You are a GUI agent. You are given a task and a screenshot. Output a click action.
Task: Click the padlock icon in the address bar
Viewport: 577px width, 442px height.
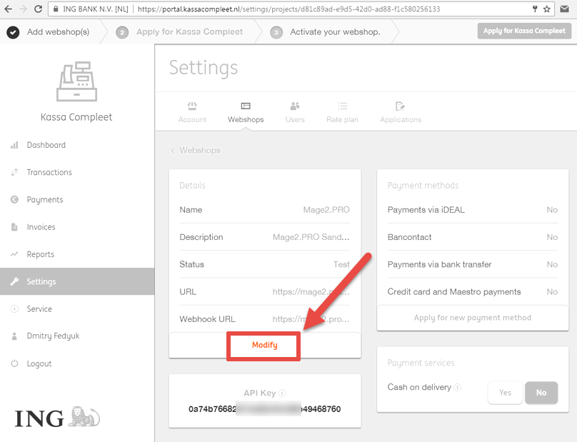point(56,9)
